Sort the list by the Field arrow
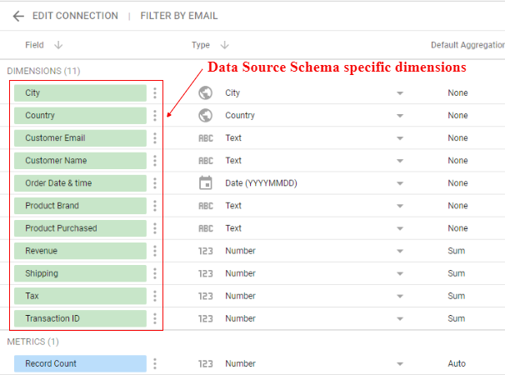The width and height of the screenshot is (505, 375). coord(58,45)
